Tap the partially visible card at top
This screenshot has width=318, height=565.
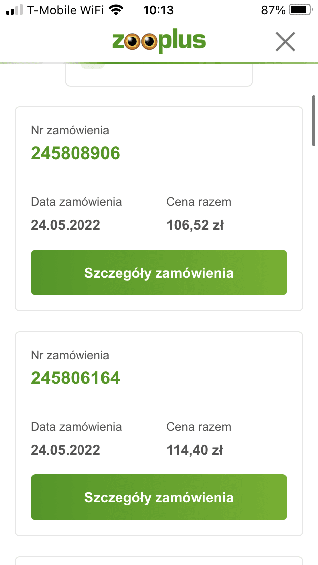pyautogui.click(x=159, y=75)
